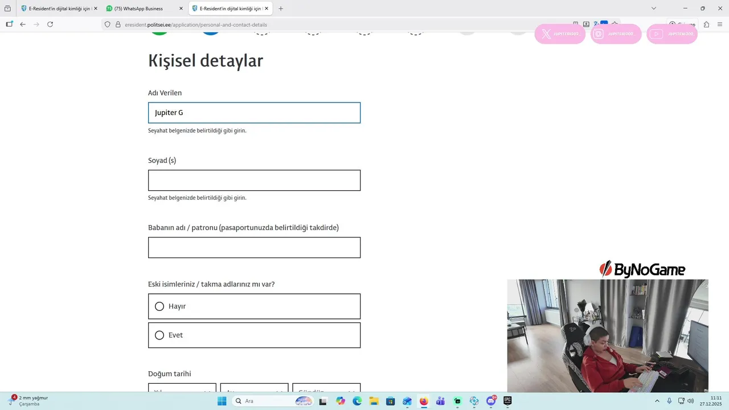Viewport: 729px width, 410px height.
Task: Click the padlock site security icon
Action: [118, 24]
